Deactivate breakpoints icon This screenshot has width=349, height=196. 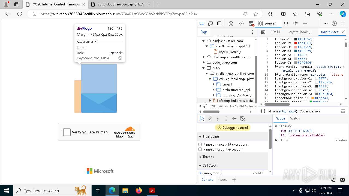[x=242, y=118]
